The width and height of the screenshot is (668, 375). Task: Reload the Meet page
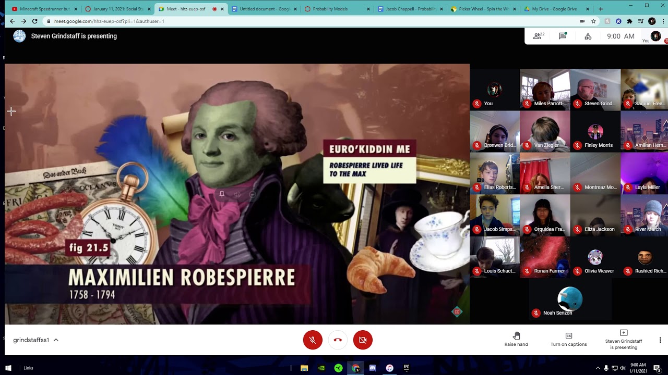click(x=35, y=21)
